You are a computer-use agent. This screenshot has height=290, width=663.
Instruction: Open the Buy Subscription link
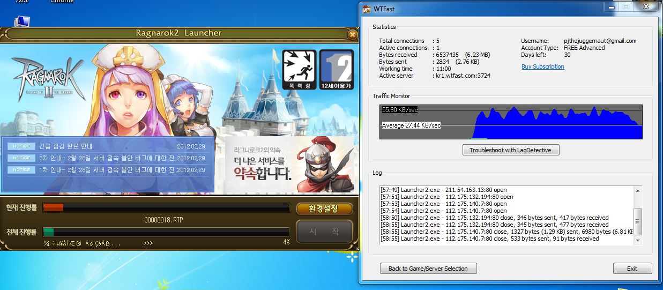coord(542,66)
